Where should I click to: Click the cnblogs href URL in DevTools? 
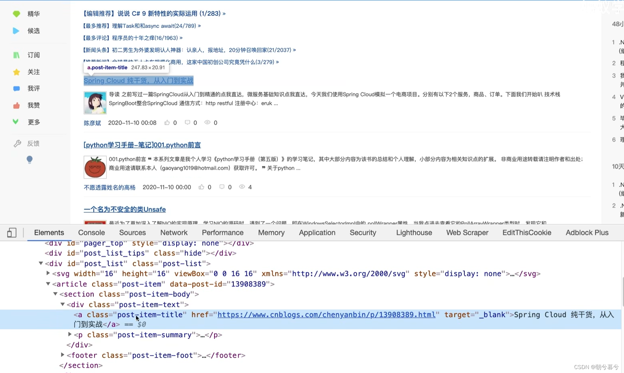pos(326,315)
